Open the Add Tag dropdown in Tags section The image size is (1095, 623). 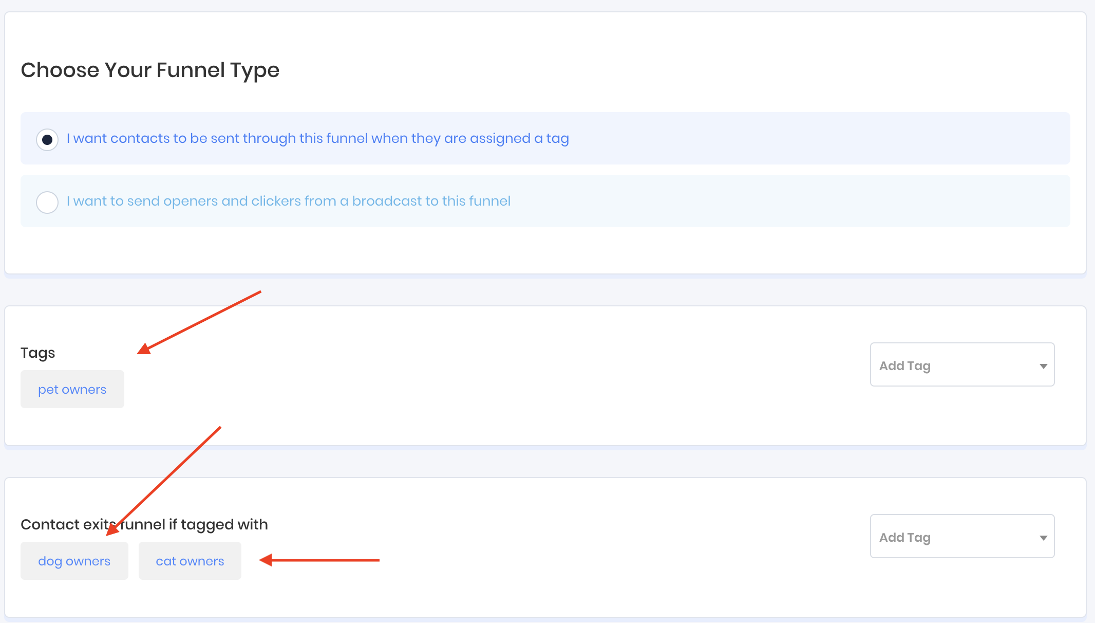[955, 364]
